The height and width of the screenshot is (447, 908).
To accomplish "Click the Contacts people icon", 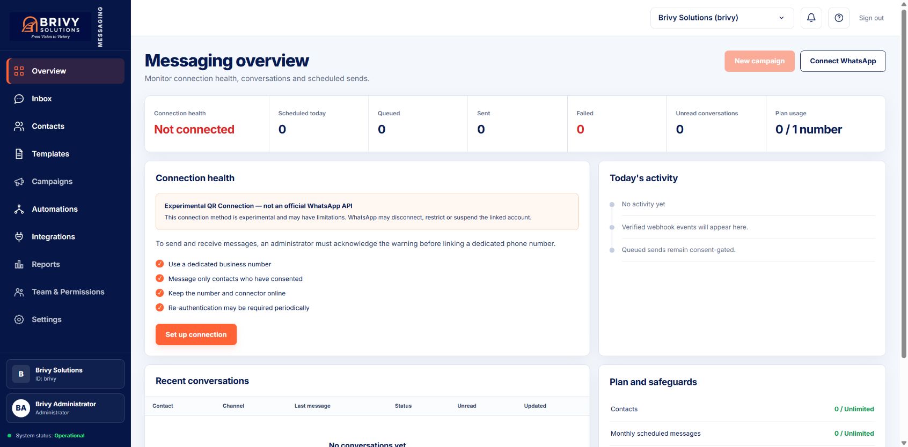I will pyautogui.click(x=19, y=126).
